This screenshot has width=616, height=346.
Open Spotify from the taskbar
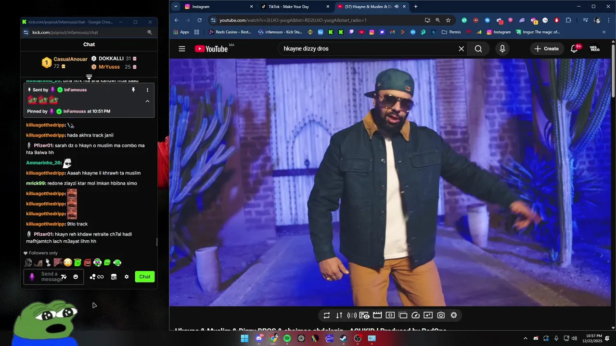(x=287, y=338)
